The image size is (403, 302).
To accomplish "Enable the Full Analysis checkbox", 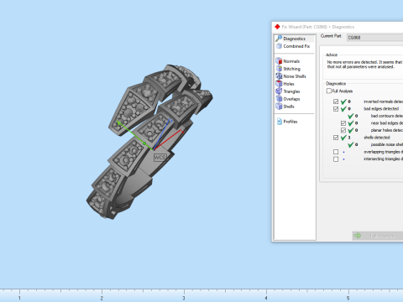I will (x=329, y=91).
